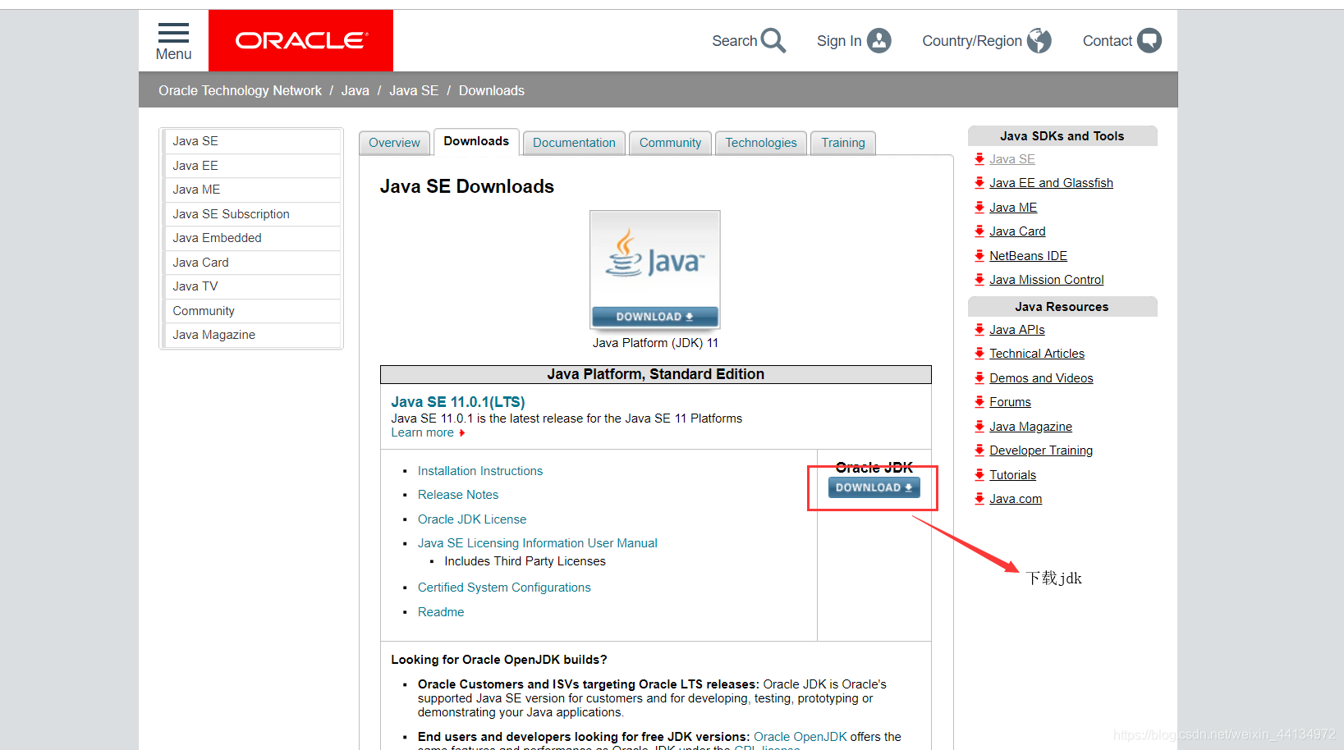
Task: Click red download icon beside Java Mission Control
Action: (979, 280)
